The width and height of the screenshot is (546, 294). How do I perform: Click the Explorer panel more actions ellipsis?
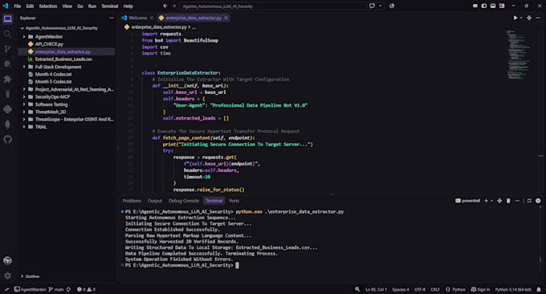tap(112, 18)
